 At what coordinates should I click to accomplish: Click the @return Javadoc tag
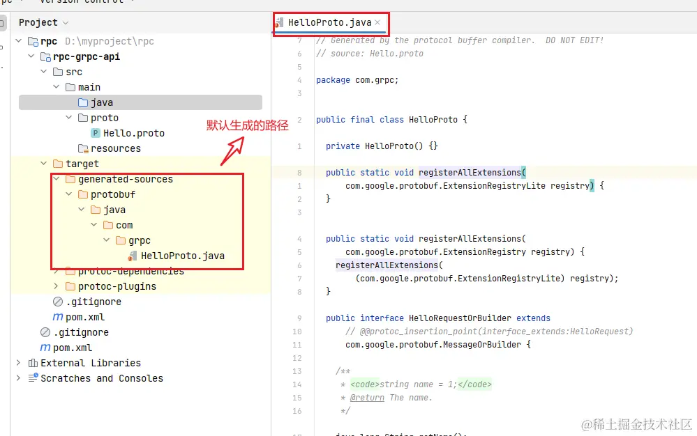click(367, 398)
